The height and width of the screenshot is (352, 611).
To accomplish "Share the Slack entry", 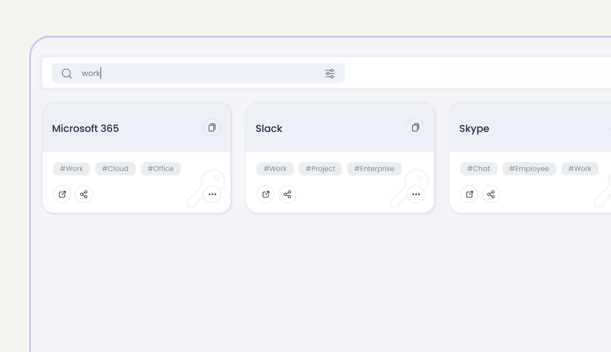I will [287, 194].
